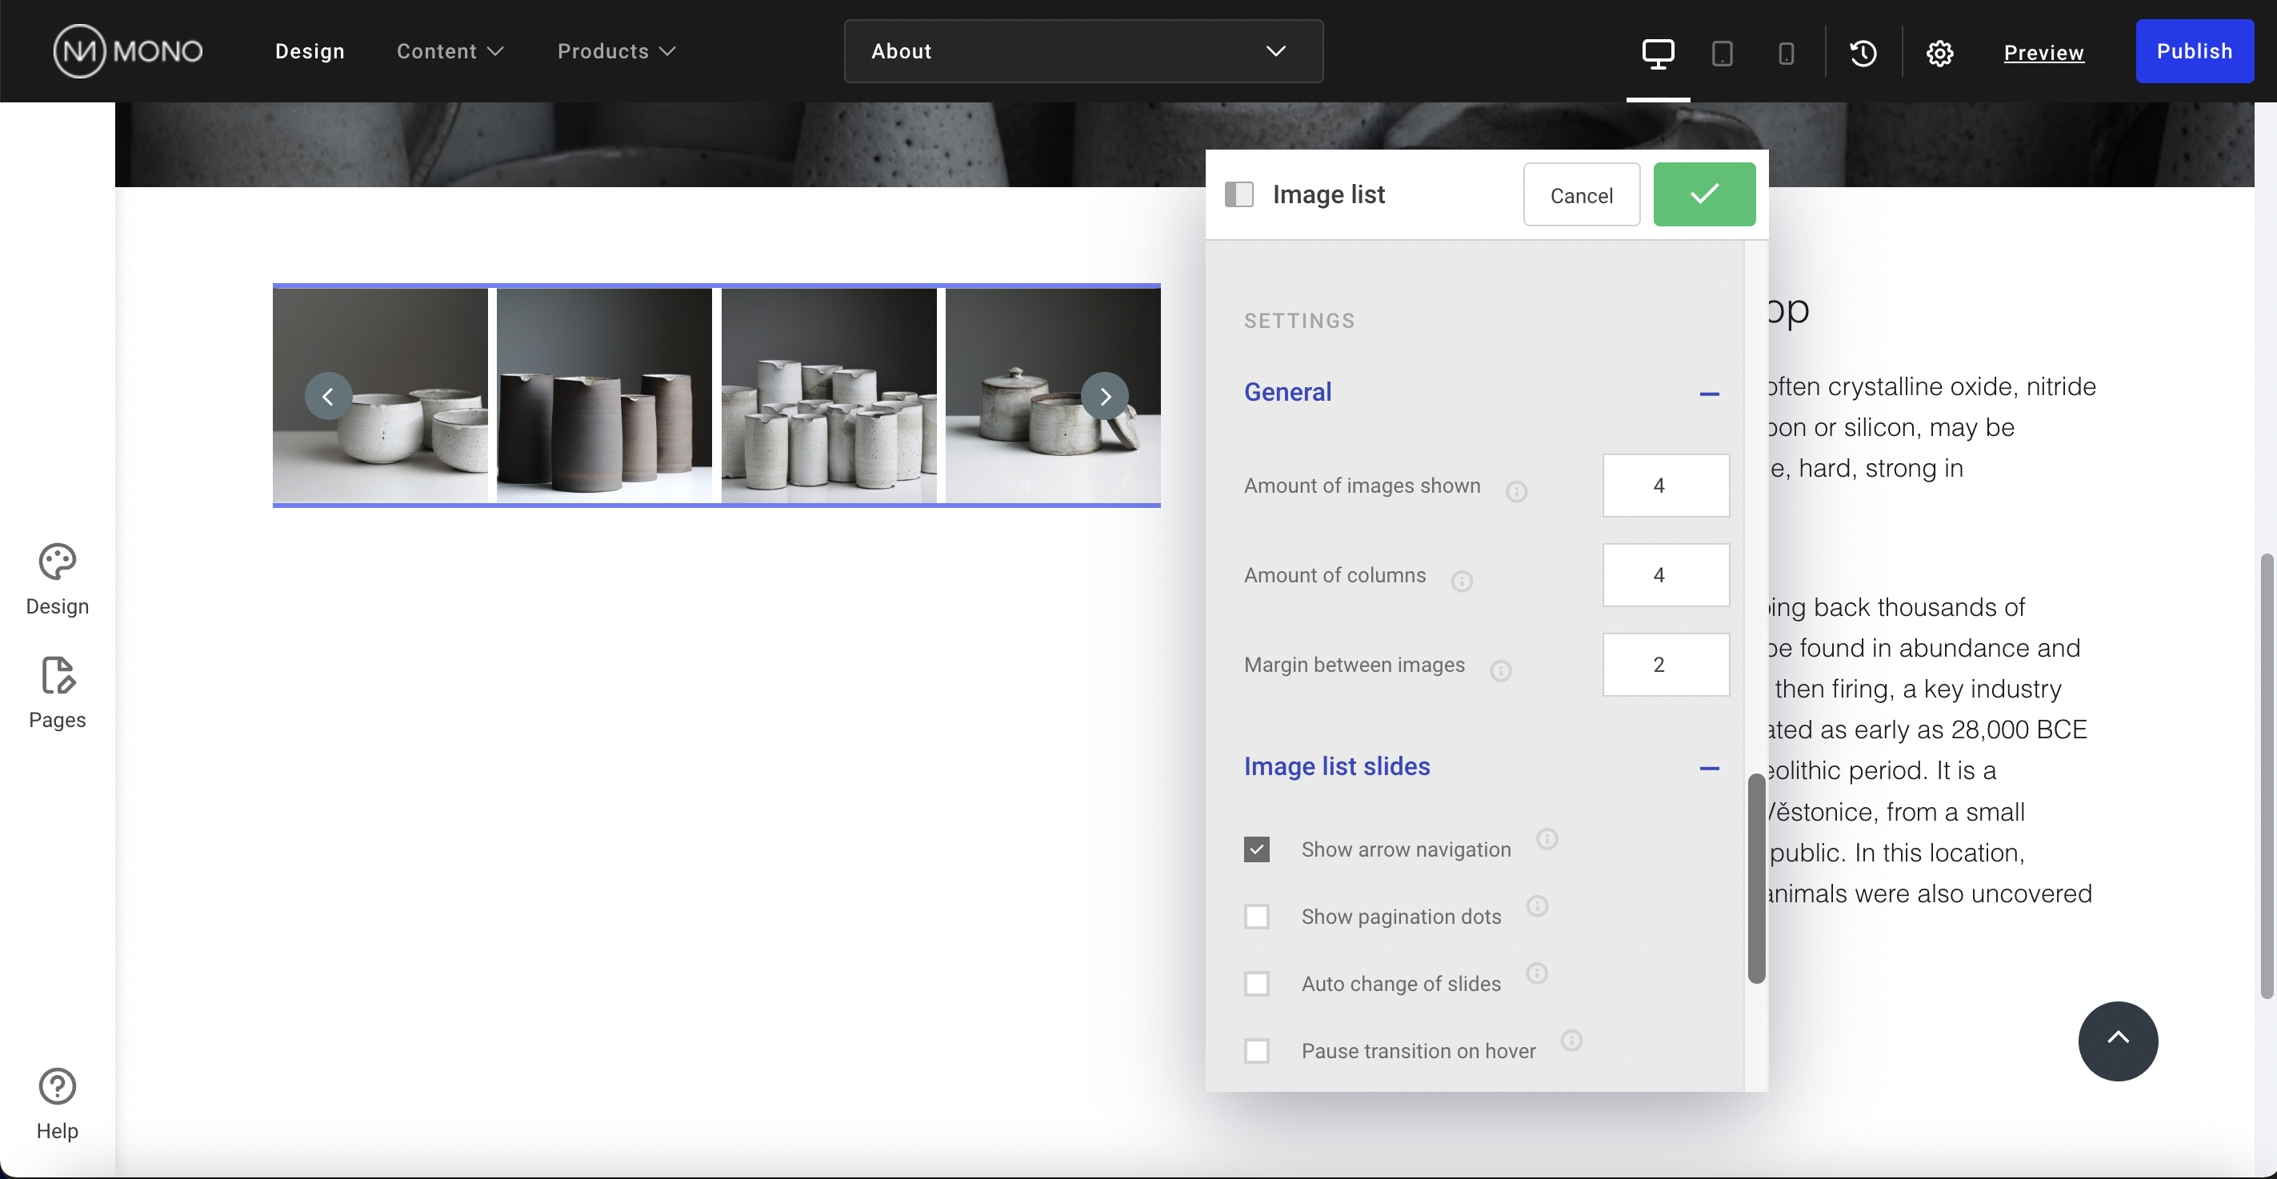This screenshot has height=1179, width=2277.
Task: Click the blue Publish button
Action: point(2194,51)
